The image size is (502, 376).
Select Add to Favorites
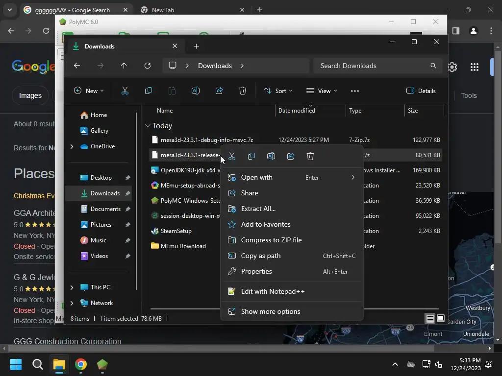click(292, 224)
